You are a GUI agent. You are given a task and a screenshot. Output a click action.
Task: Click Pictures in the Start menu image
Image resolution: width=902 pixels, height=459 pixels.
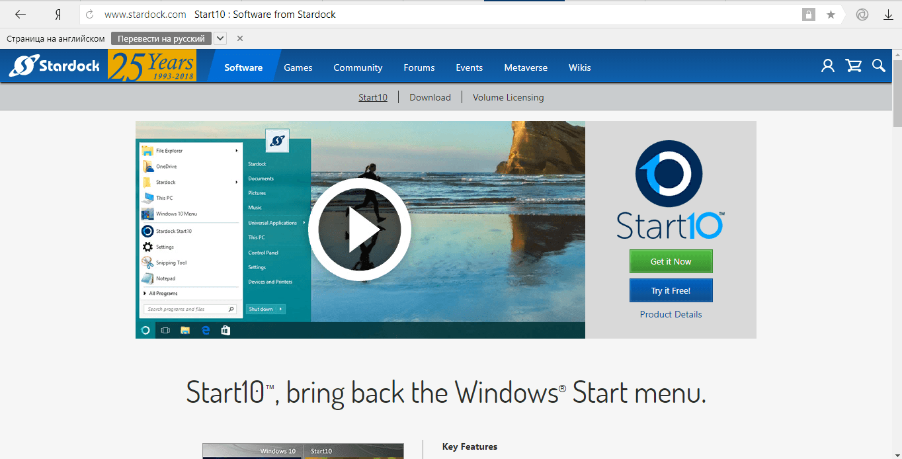pyautogui.click(x=257, y=193)
